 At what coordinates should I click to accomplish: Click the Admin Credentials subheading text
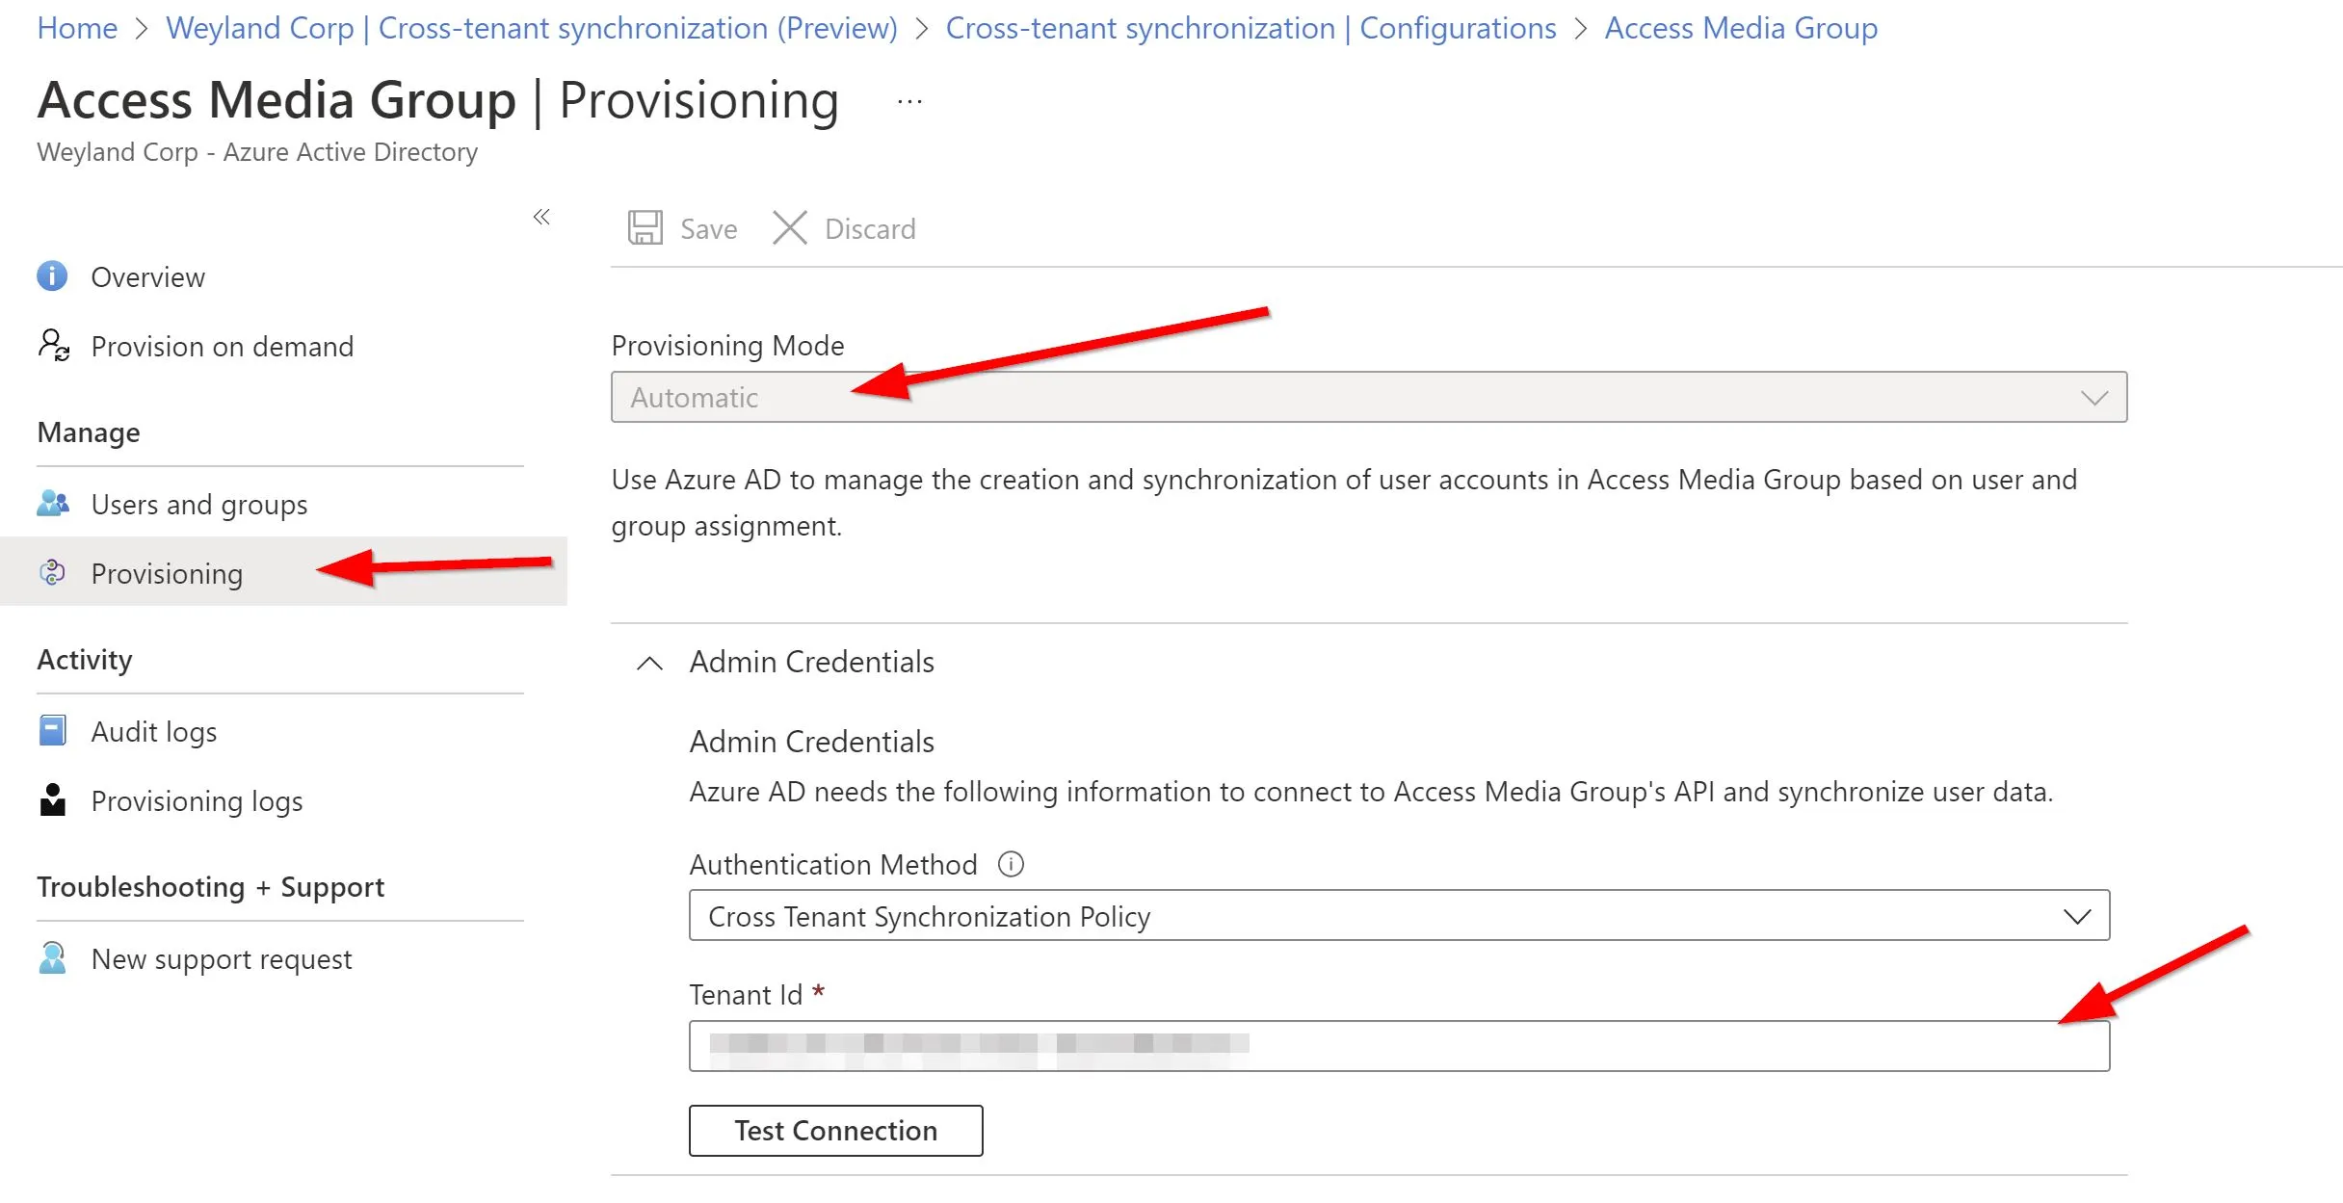(x=811, y=742)
